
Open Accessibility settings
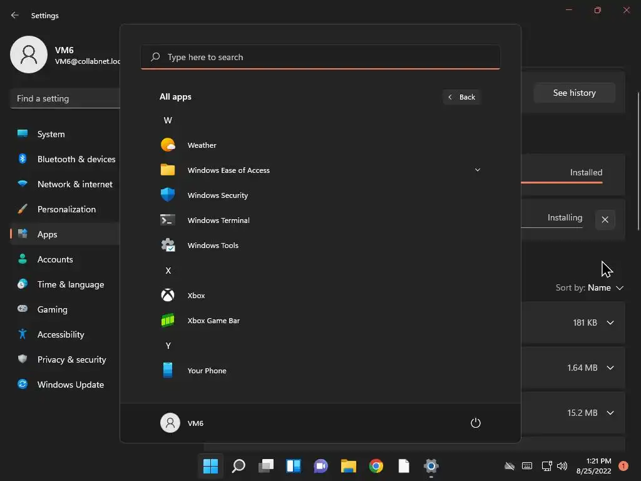[65, 334]
